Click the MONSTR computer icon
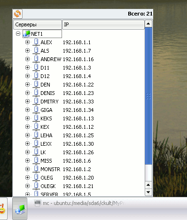Image resolution: width=187 pixels, height=220 pixels. (36, 169)
